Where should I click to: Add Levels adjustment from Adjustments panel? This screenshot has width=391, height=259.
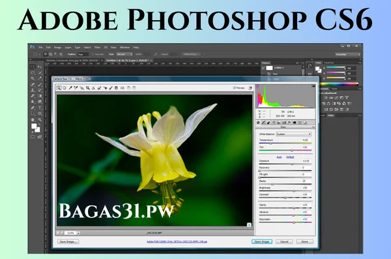332,98
